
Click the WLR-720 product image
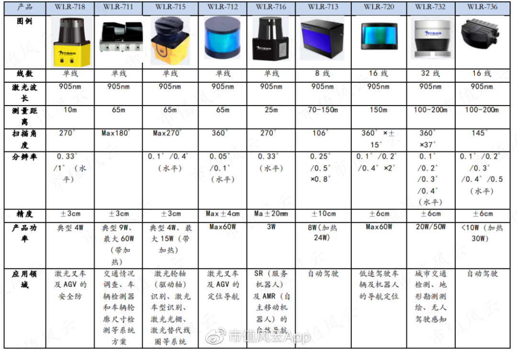pyautogui.click(x=379, y=36)
